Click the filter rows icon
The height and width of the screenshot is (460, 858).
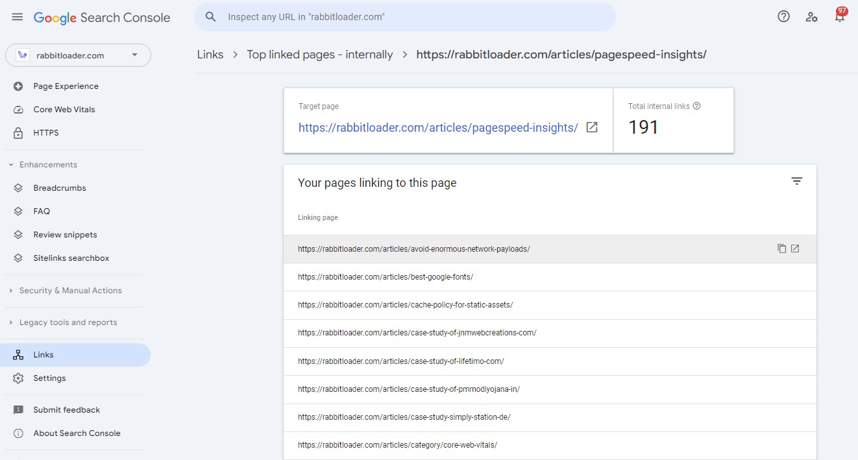(797, 182)
